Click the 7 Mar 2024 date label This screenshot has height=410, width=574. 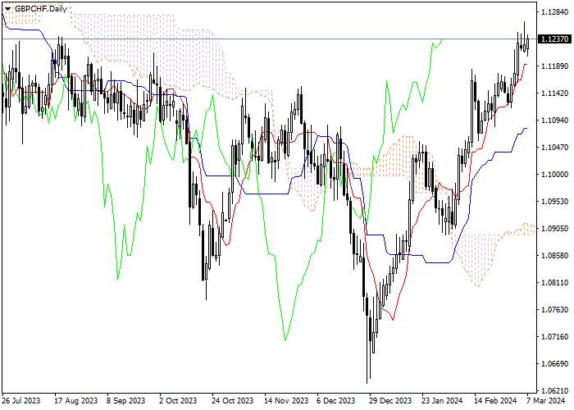pos(546,401)
